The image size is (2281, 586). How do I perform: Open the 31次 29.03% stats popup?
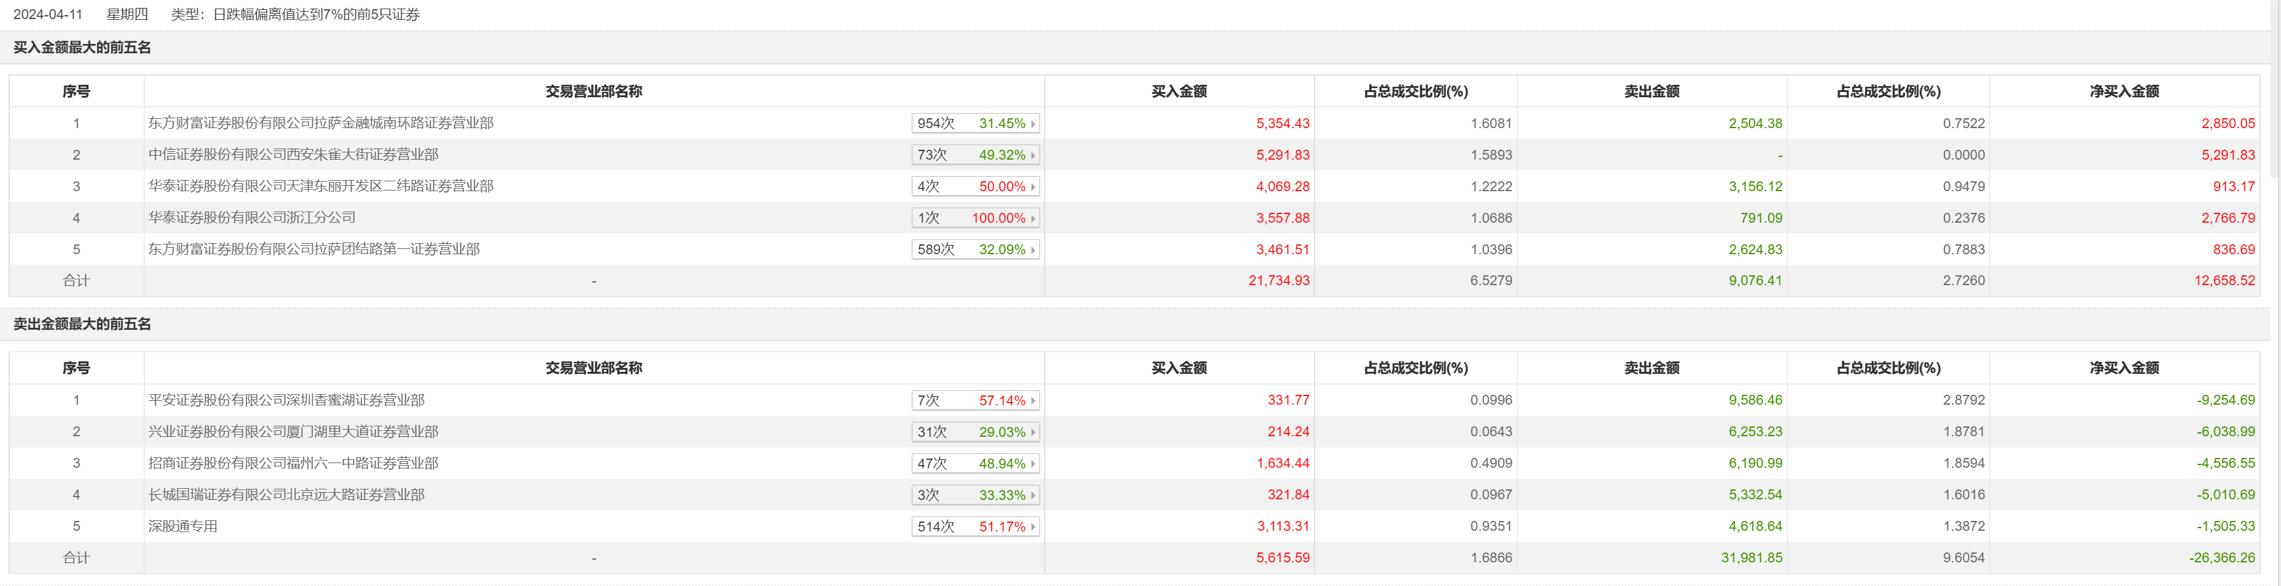point(975,432)
